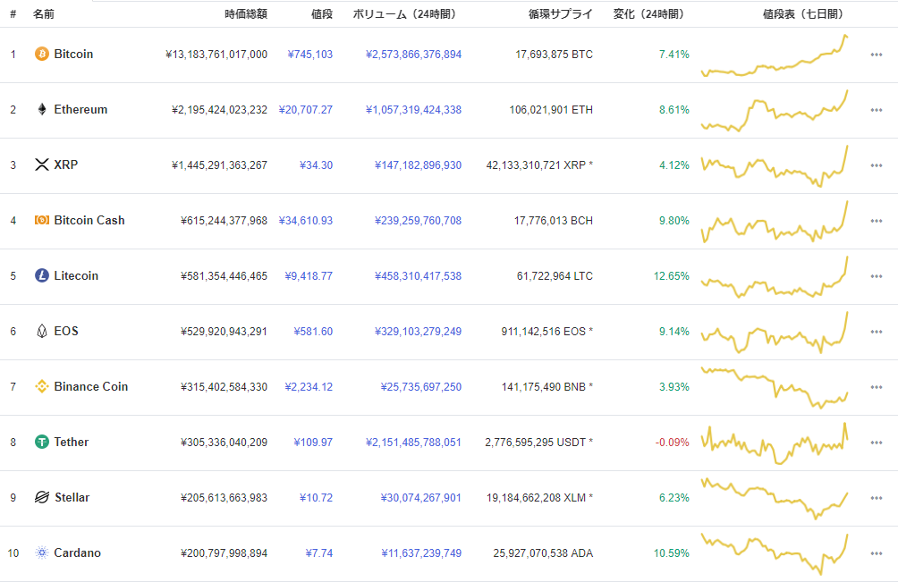
Task: Sort by the ボリューム（24時間） column header
Action: pos(407,14)
